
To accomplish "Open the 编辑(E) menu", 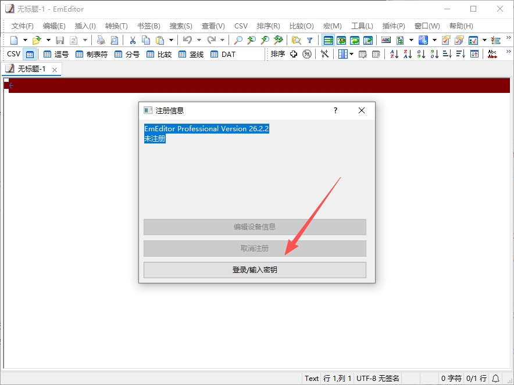I will [x=54, y=26].
